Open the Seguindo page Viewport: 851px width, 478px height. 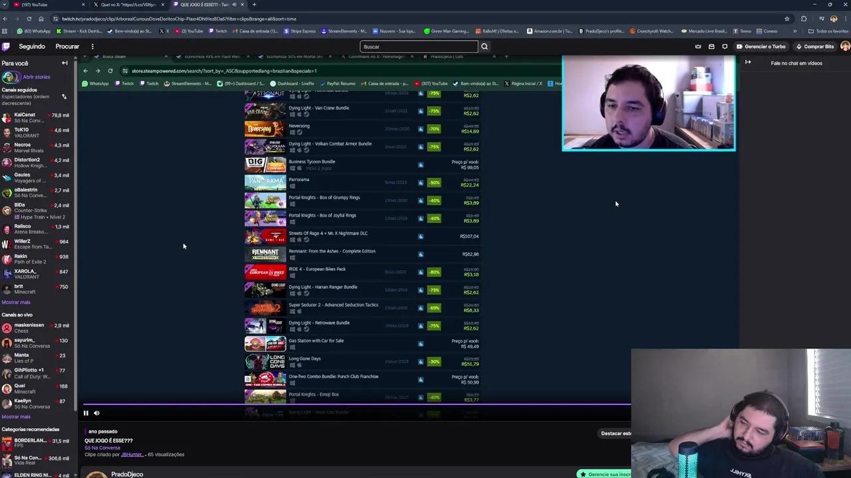pyautogui.click(x=32, y=46)
